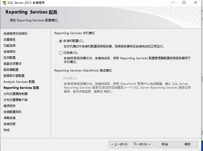The height and width of the screenshot is (151, 203).
Task: Open the 服务器配置 step in sidebar
Action: 11,70
